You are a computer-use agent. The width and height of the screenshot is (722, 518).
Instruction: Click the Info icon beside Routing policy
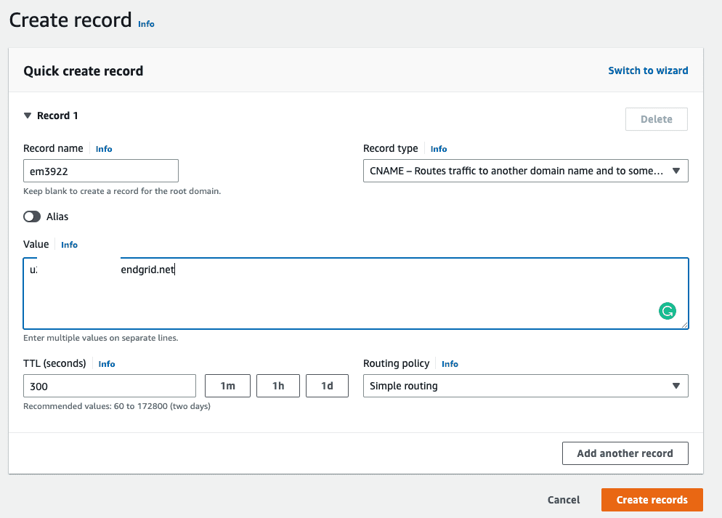pos(450,364)
